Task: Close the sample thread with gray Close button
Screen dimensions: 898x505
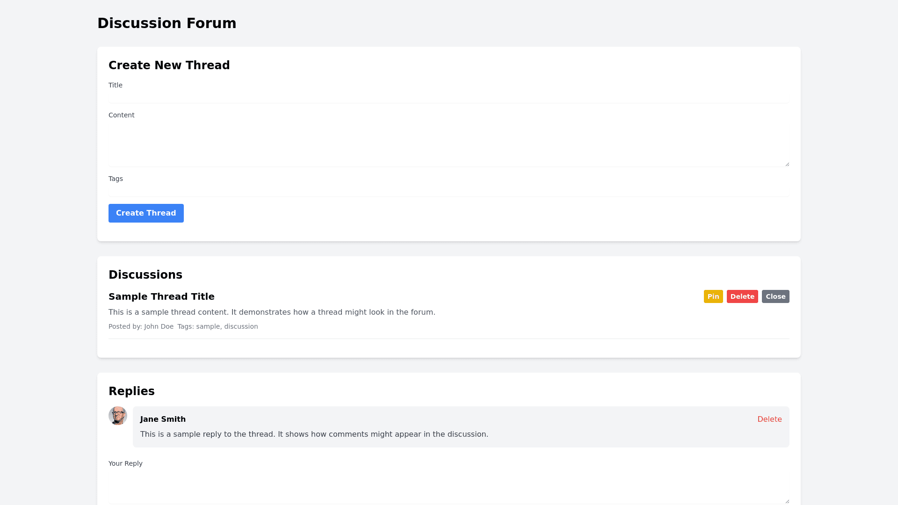Action: click(775, 296)
